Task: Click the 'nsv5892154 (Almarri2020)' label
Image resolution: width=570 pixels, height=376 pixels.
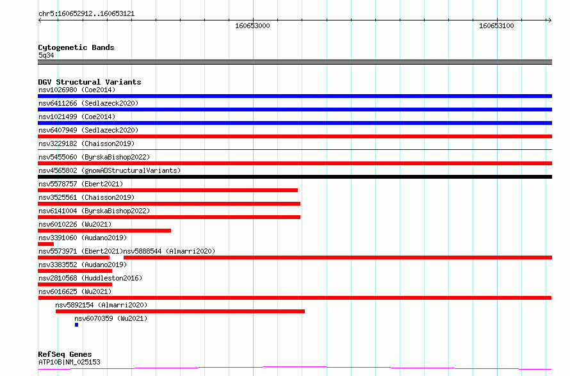Action: (101, 305)
